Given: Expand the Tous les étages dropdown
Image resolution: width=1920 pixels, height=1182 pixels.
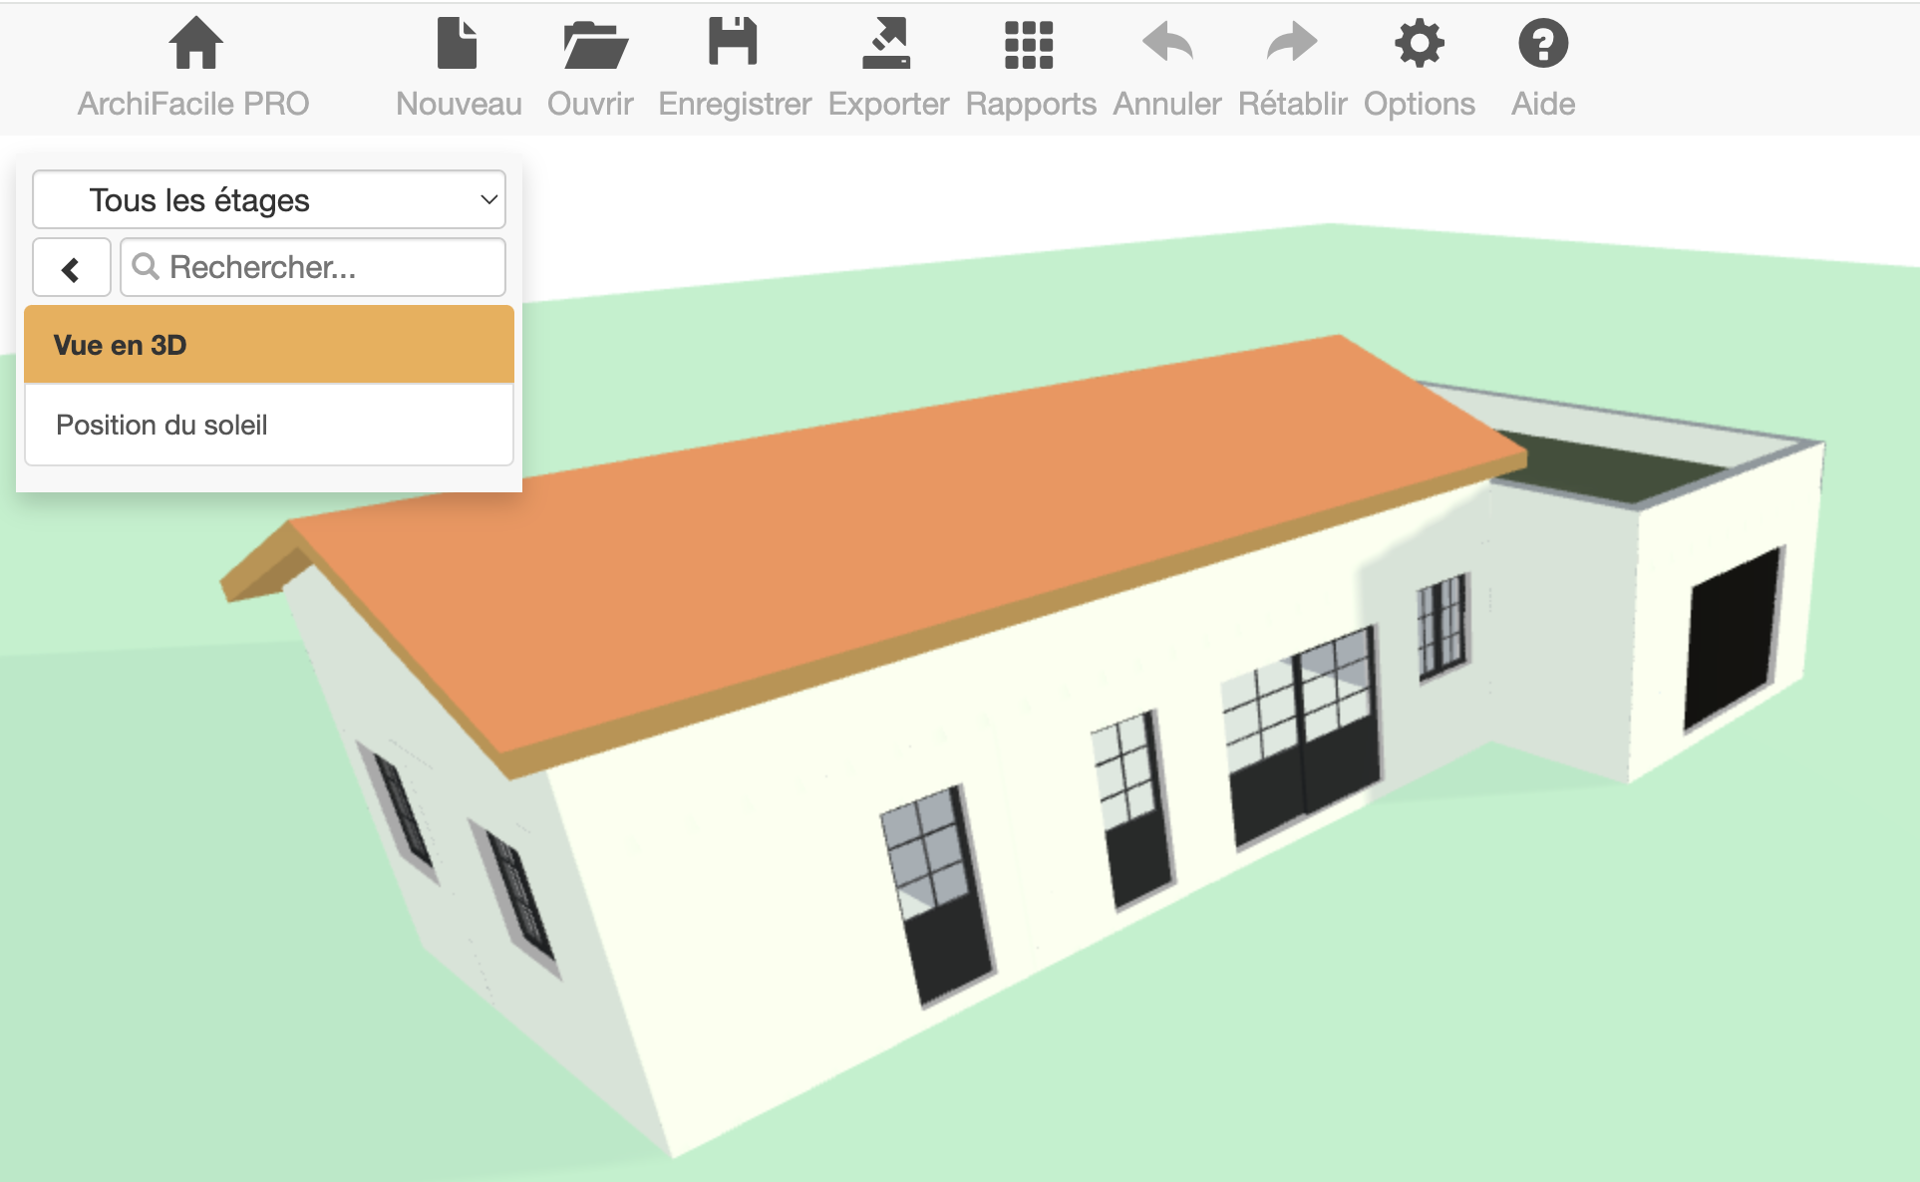Looking at the screenshot, I should click(267, 200).
